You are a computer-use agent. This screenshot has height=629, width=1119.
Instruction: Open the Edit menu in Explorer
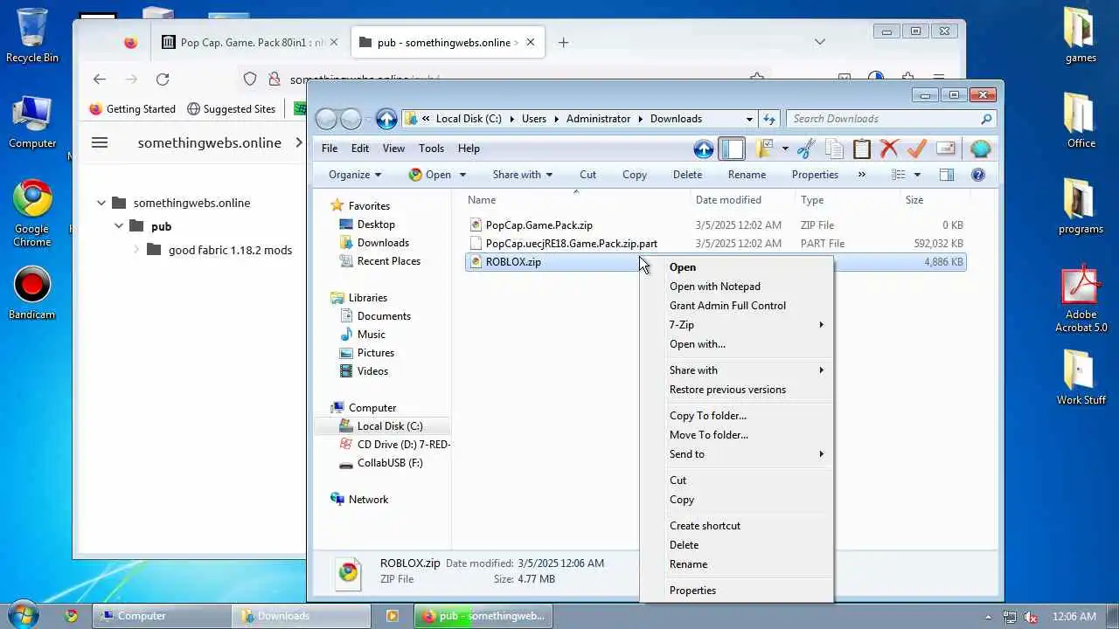360,149
